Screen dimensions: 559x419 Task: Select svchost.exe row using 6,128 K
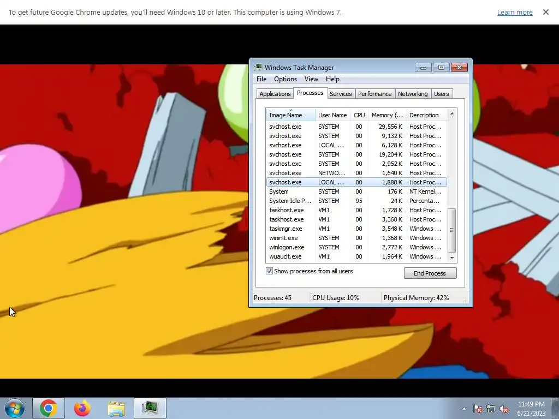click(x=356, y=145)
